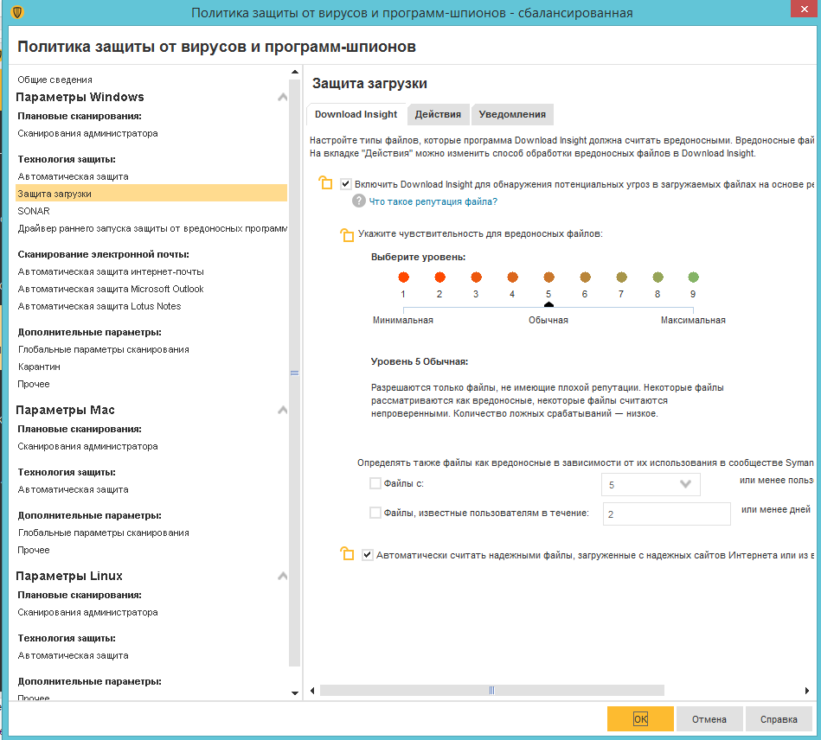Set sensitivity level 2 dot
Image resolution: width=821 pixels, height=740 pixels.
coord(439,277)
